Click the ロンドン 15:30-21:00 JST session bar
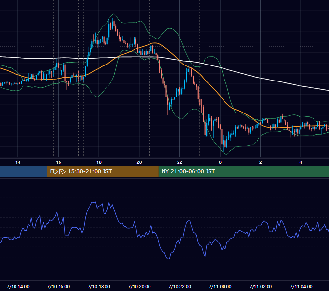Image resolution: width=329 pixels, height=291 pixels. [x=103, y=171]
